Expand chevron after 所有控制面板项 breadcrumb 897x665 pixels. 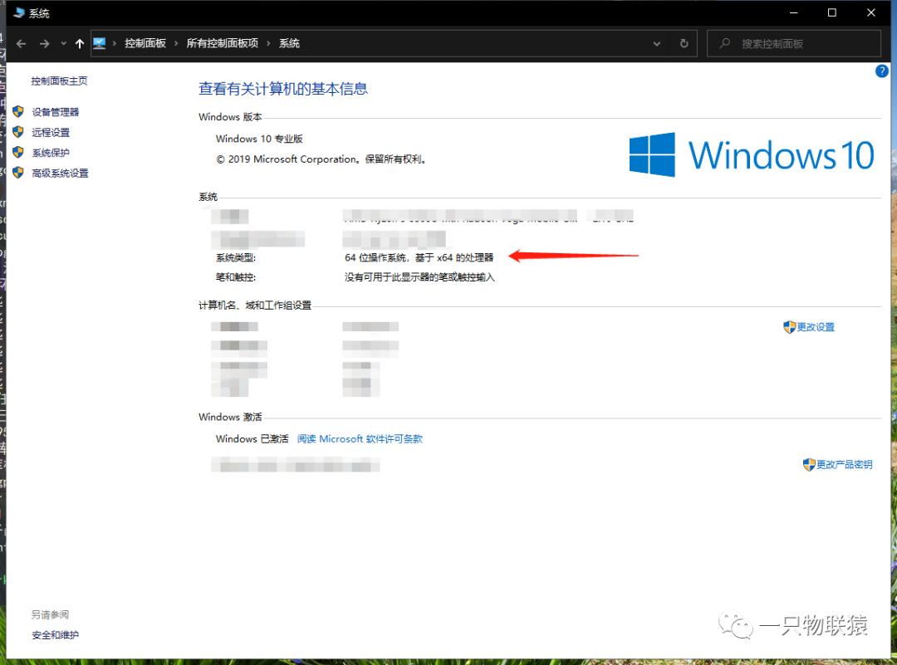click(268, 43)
